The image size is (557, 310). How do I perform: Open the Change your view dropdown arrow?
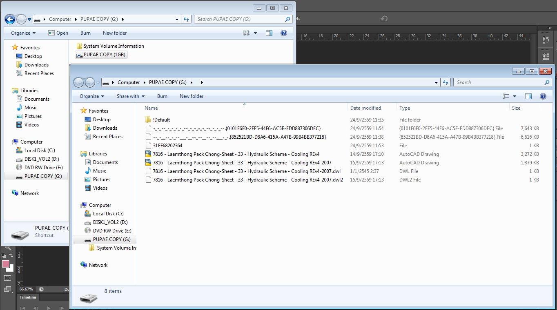[515, 96]
